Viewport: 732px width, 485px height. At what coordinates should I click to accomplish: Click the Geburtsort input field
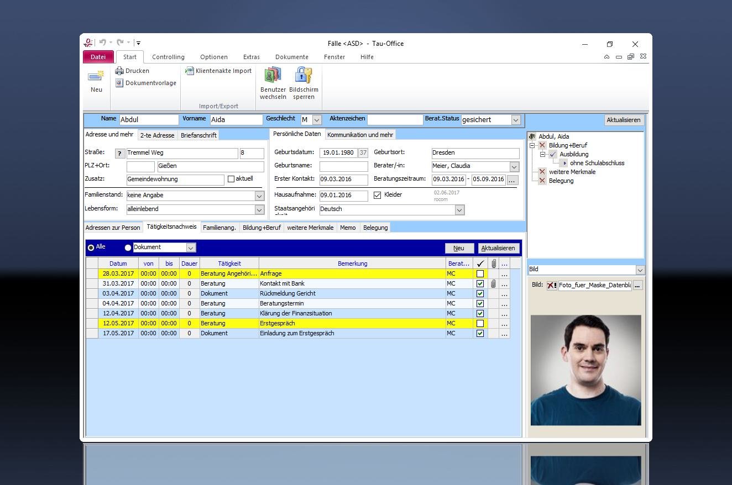pos(475,153)
